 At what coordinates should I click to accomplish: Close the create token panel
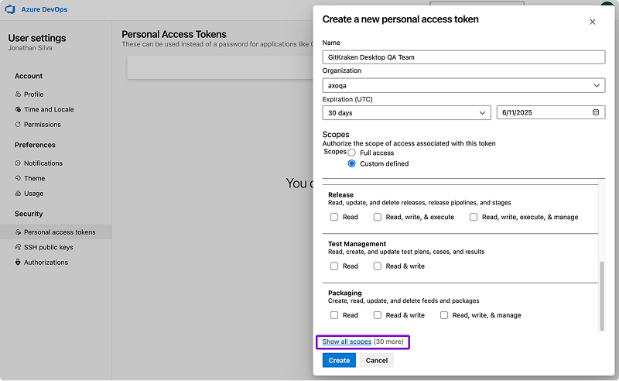pyautogui.click(x=592, y=22)
